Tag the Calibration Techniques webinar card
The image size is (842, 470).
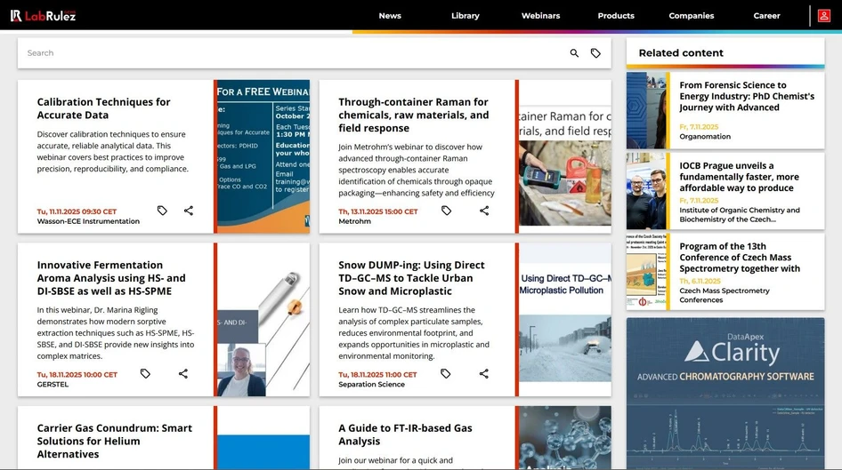[x=162, y=211]
